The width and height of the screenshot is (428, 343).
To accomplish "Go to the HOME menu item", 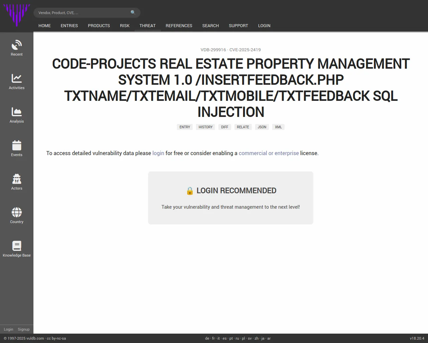I will pyautogui.click(x=44, y=25).
